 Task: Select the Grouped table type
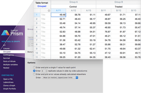(x=7, y=52)
